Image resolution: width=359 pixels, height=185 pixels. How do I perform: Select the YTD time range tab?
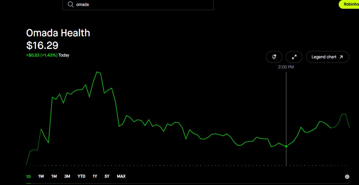[x=81, y=176]
